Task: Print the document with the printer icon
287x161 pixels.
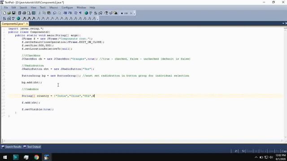Action: tap(24, 13)
